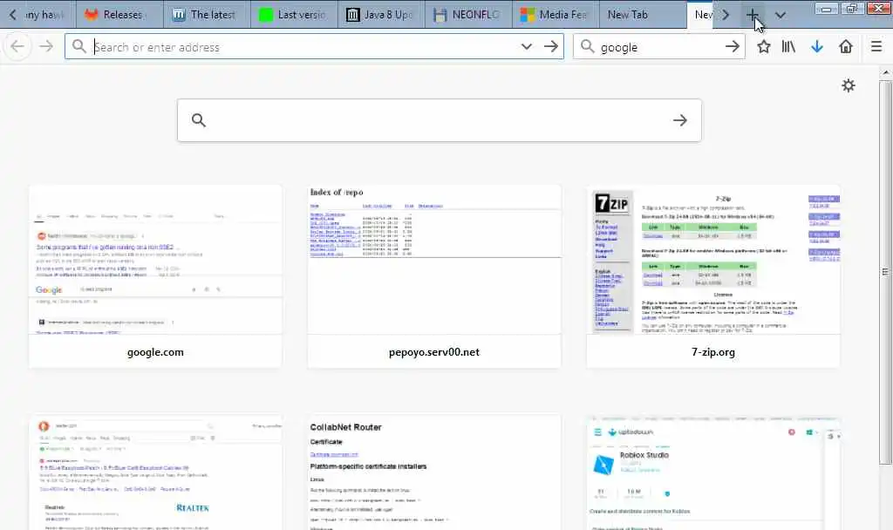This screenshot has width=893, height=530.
Task: Show address history dropdown in URL bar
Action: click(526, 47)
